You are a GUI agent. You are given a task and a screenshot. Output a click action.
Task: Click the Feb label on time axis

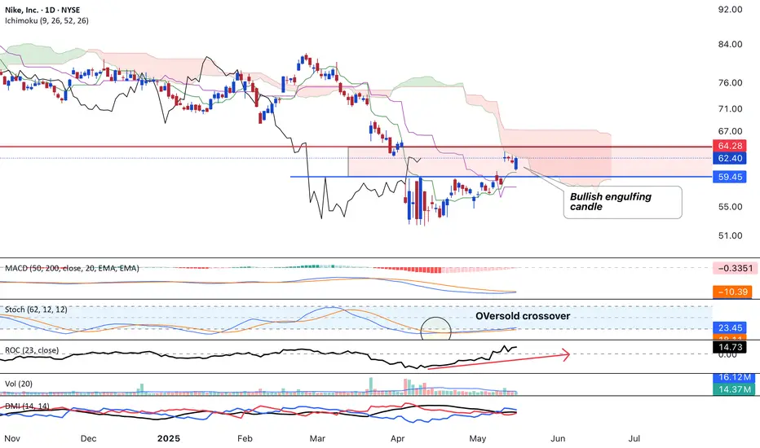pyautogui.click(x=245, y=438)
